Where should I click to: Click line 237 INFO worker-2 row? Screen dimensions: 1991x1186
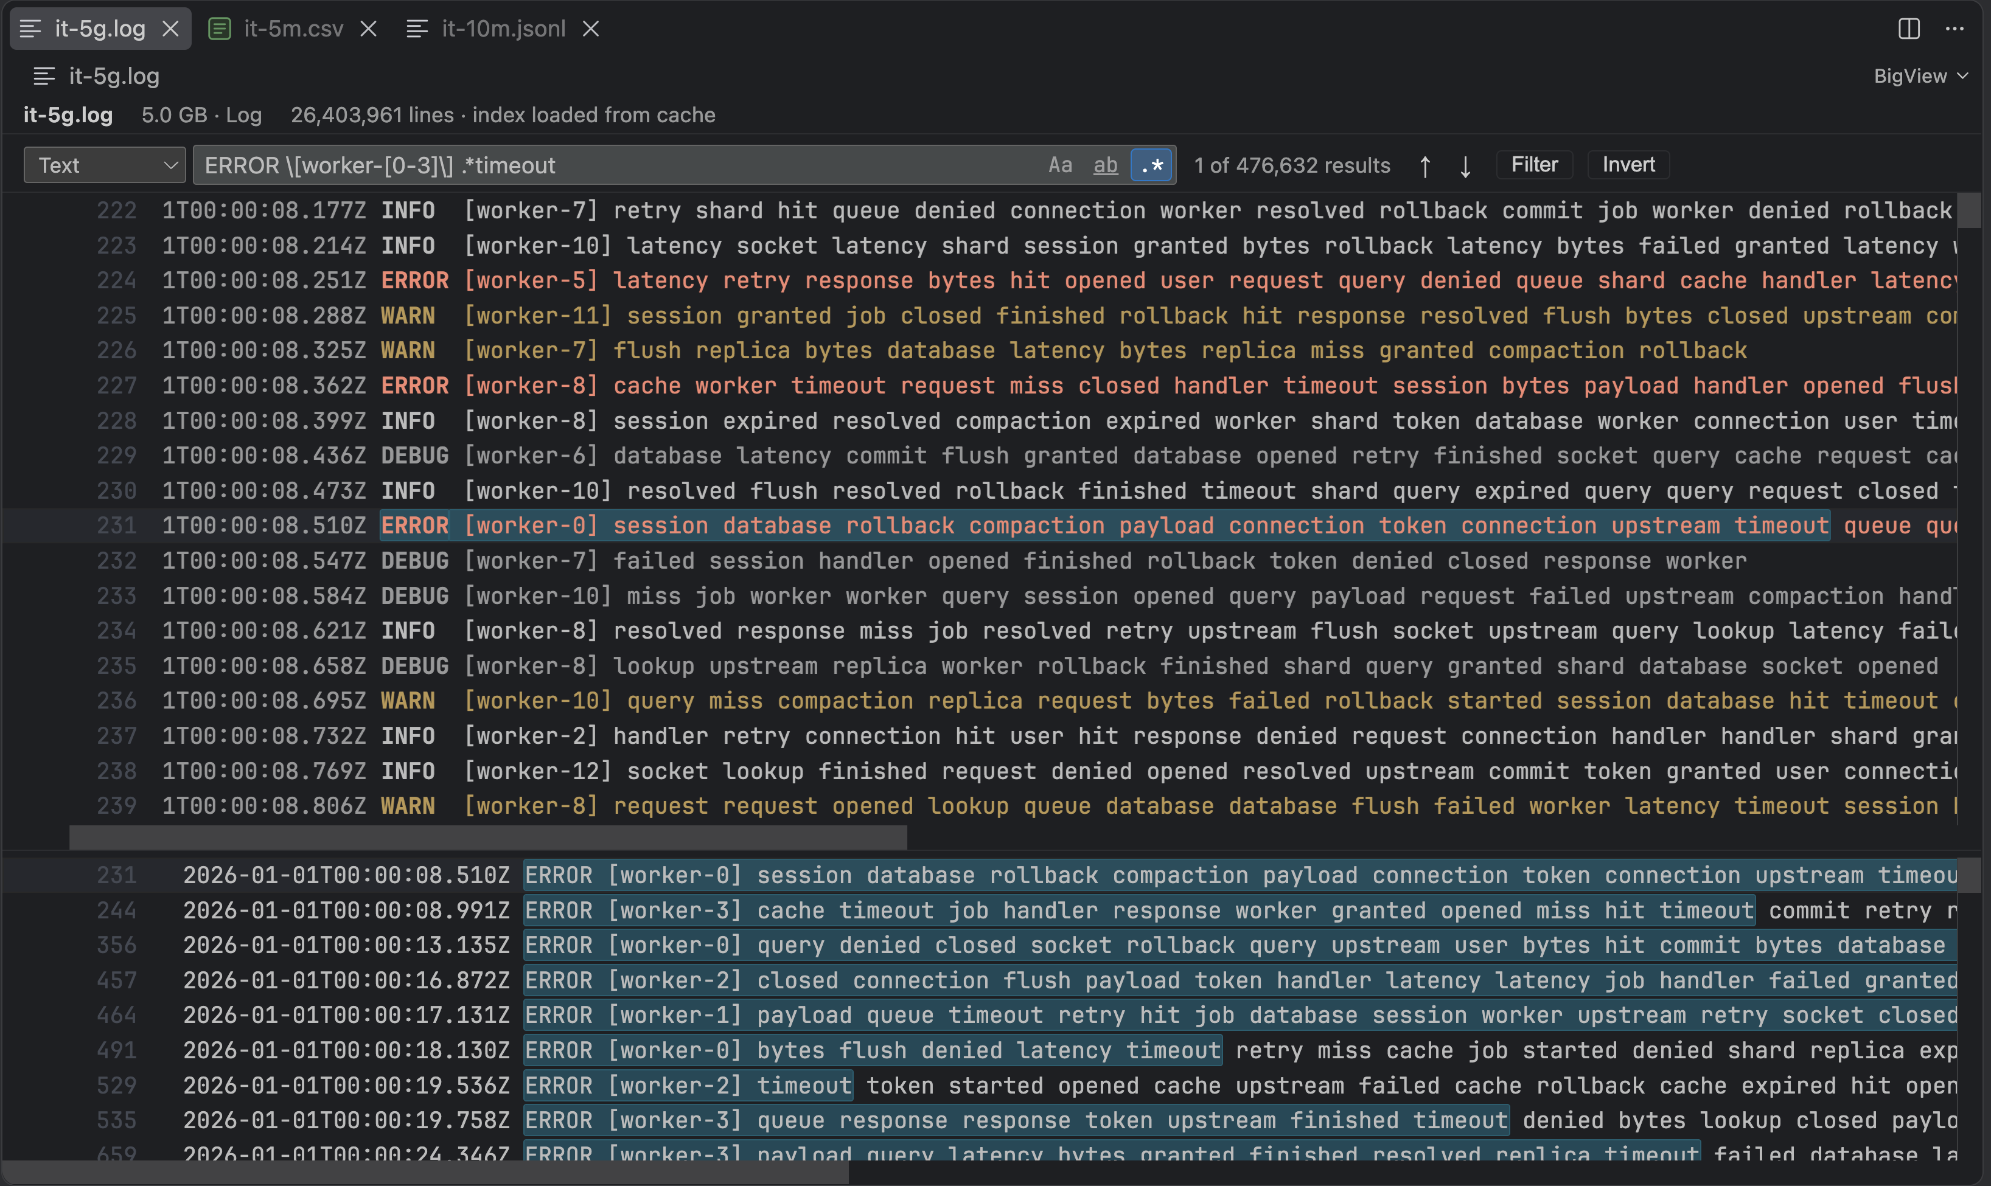(x=980, y=736)
